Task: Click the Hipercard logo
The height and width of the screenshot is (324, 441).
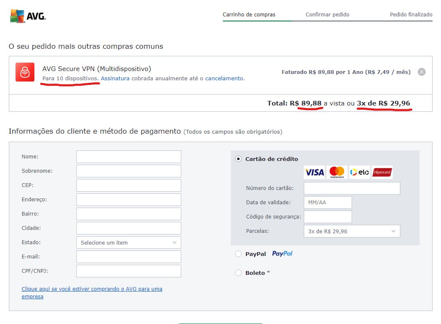Action: (x=382, y=172)
